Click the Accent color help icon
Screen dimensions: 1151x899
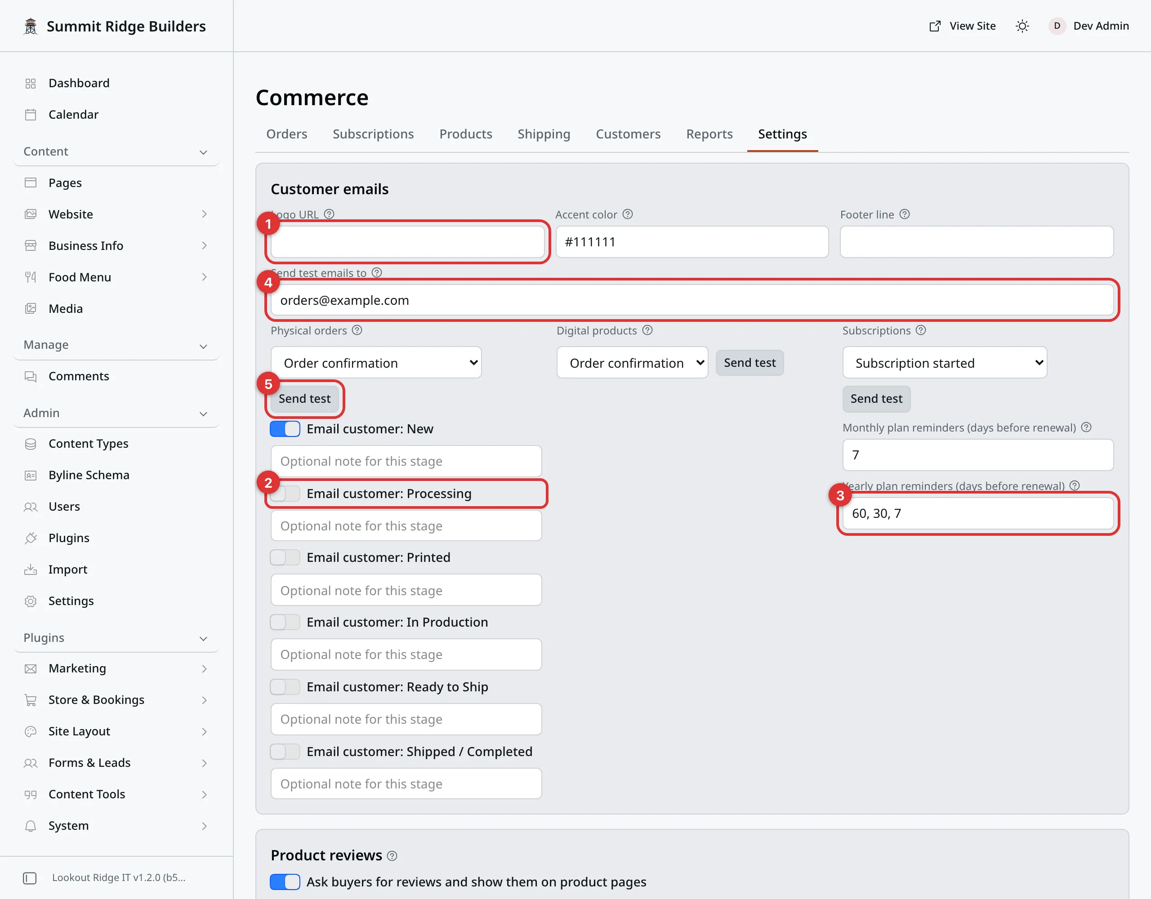tap(627, 214)
